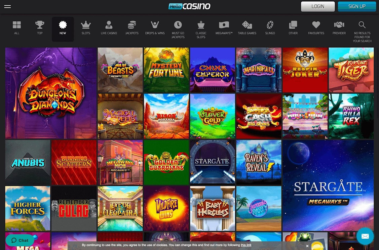Viewport: 379px width, 250px height.
Task: Click the LOGIN button
Action: tap(317, 6)
